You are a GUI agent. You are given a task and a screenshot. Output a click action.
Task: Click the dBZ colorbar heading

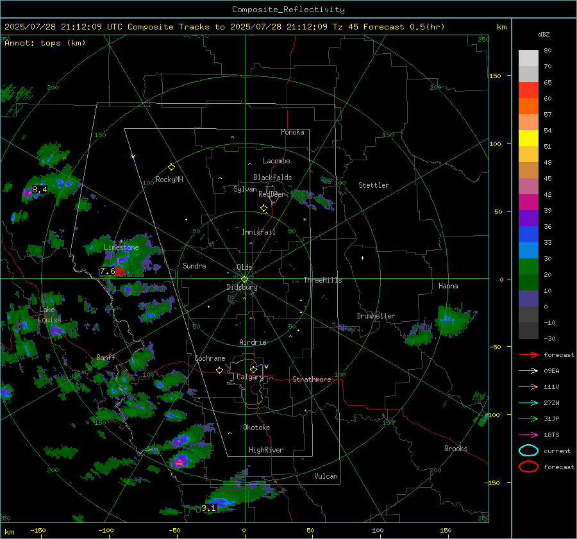(544, 35)
